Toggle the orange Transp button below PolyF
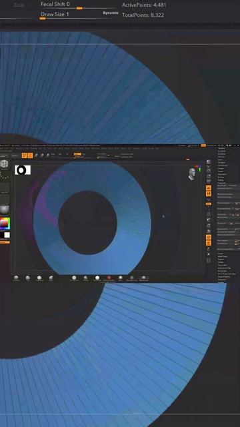Screen dimensions: 240x427 [x=209, y=243]
